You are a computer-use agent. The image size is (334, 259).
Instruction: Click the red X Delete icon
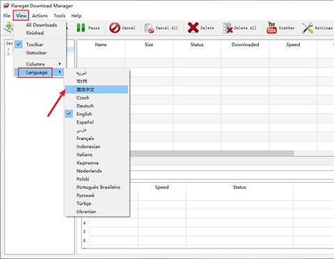[193, 28]
